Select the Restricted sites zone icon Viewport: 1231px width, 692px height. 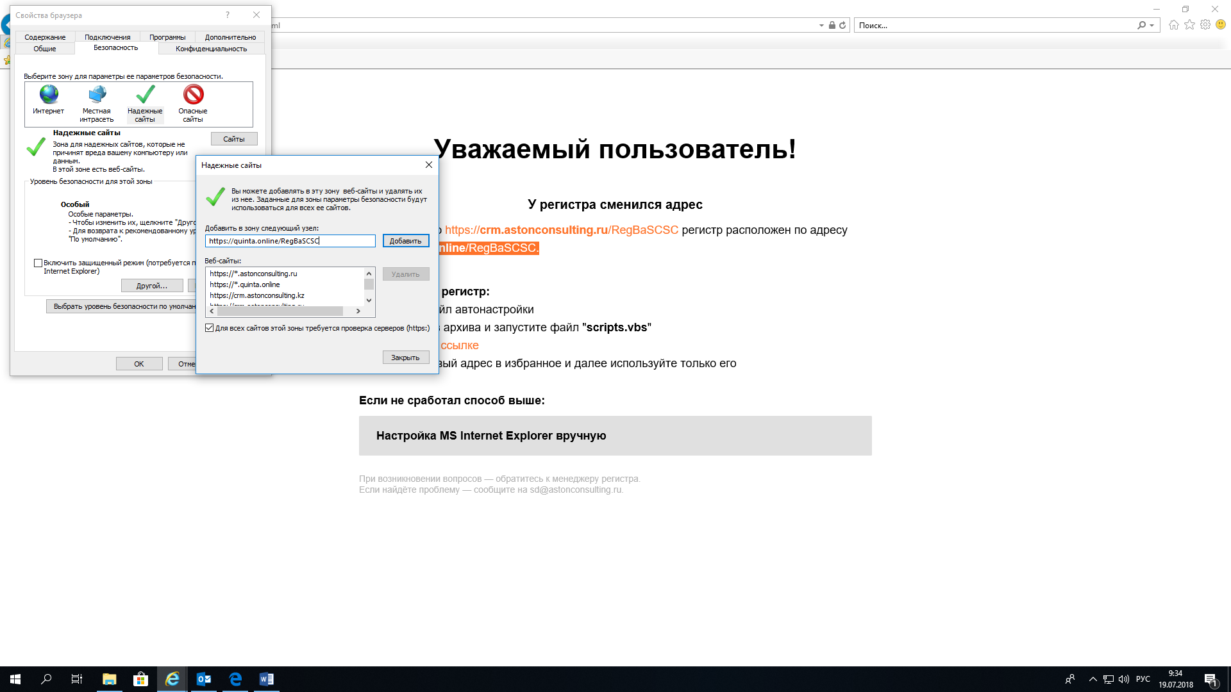click(193, 95)
